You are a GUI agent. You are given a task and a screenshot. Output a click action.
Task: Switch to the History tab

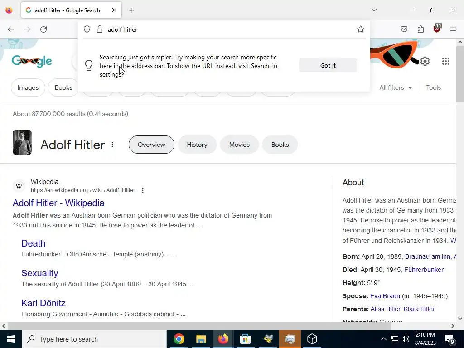click(197, 145)
